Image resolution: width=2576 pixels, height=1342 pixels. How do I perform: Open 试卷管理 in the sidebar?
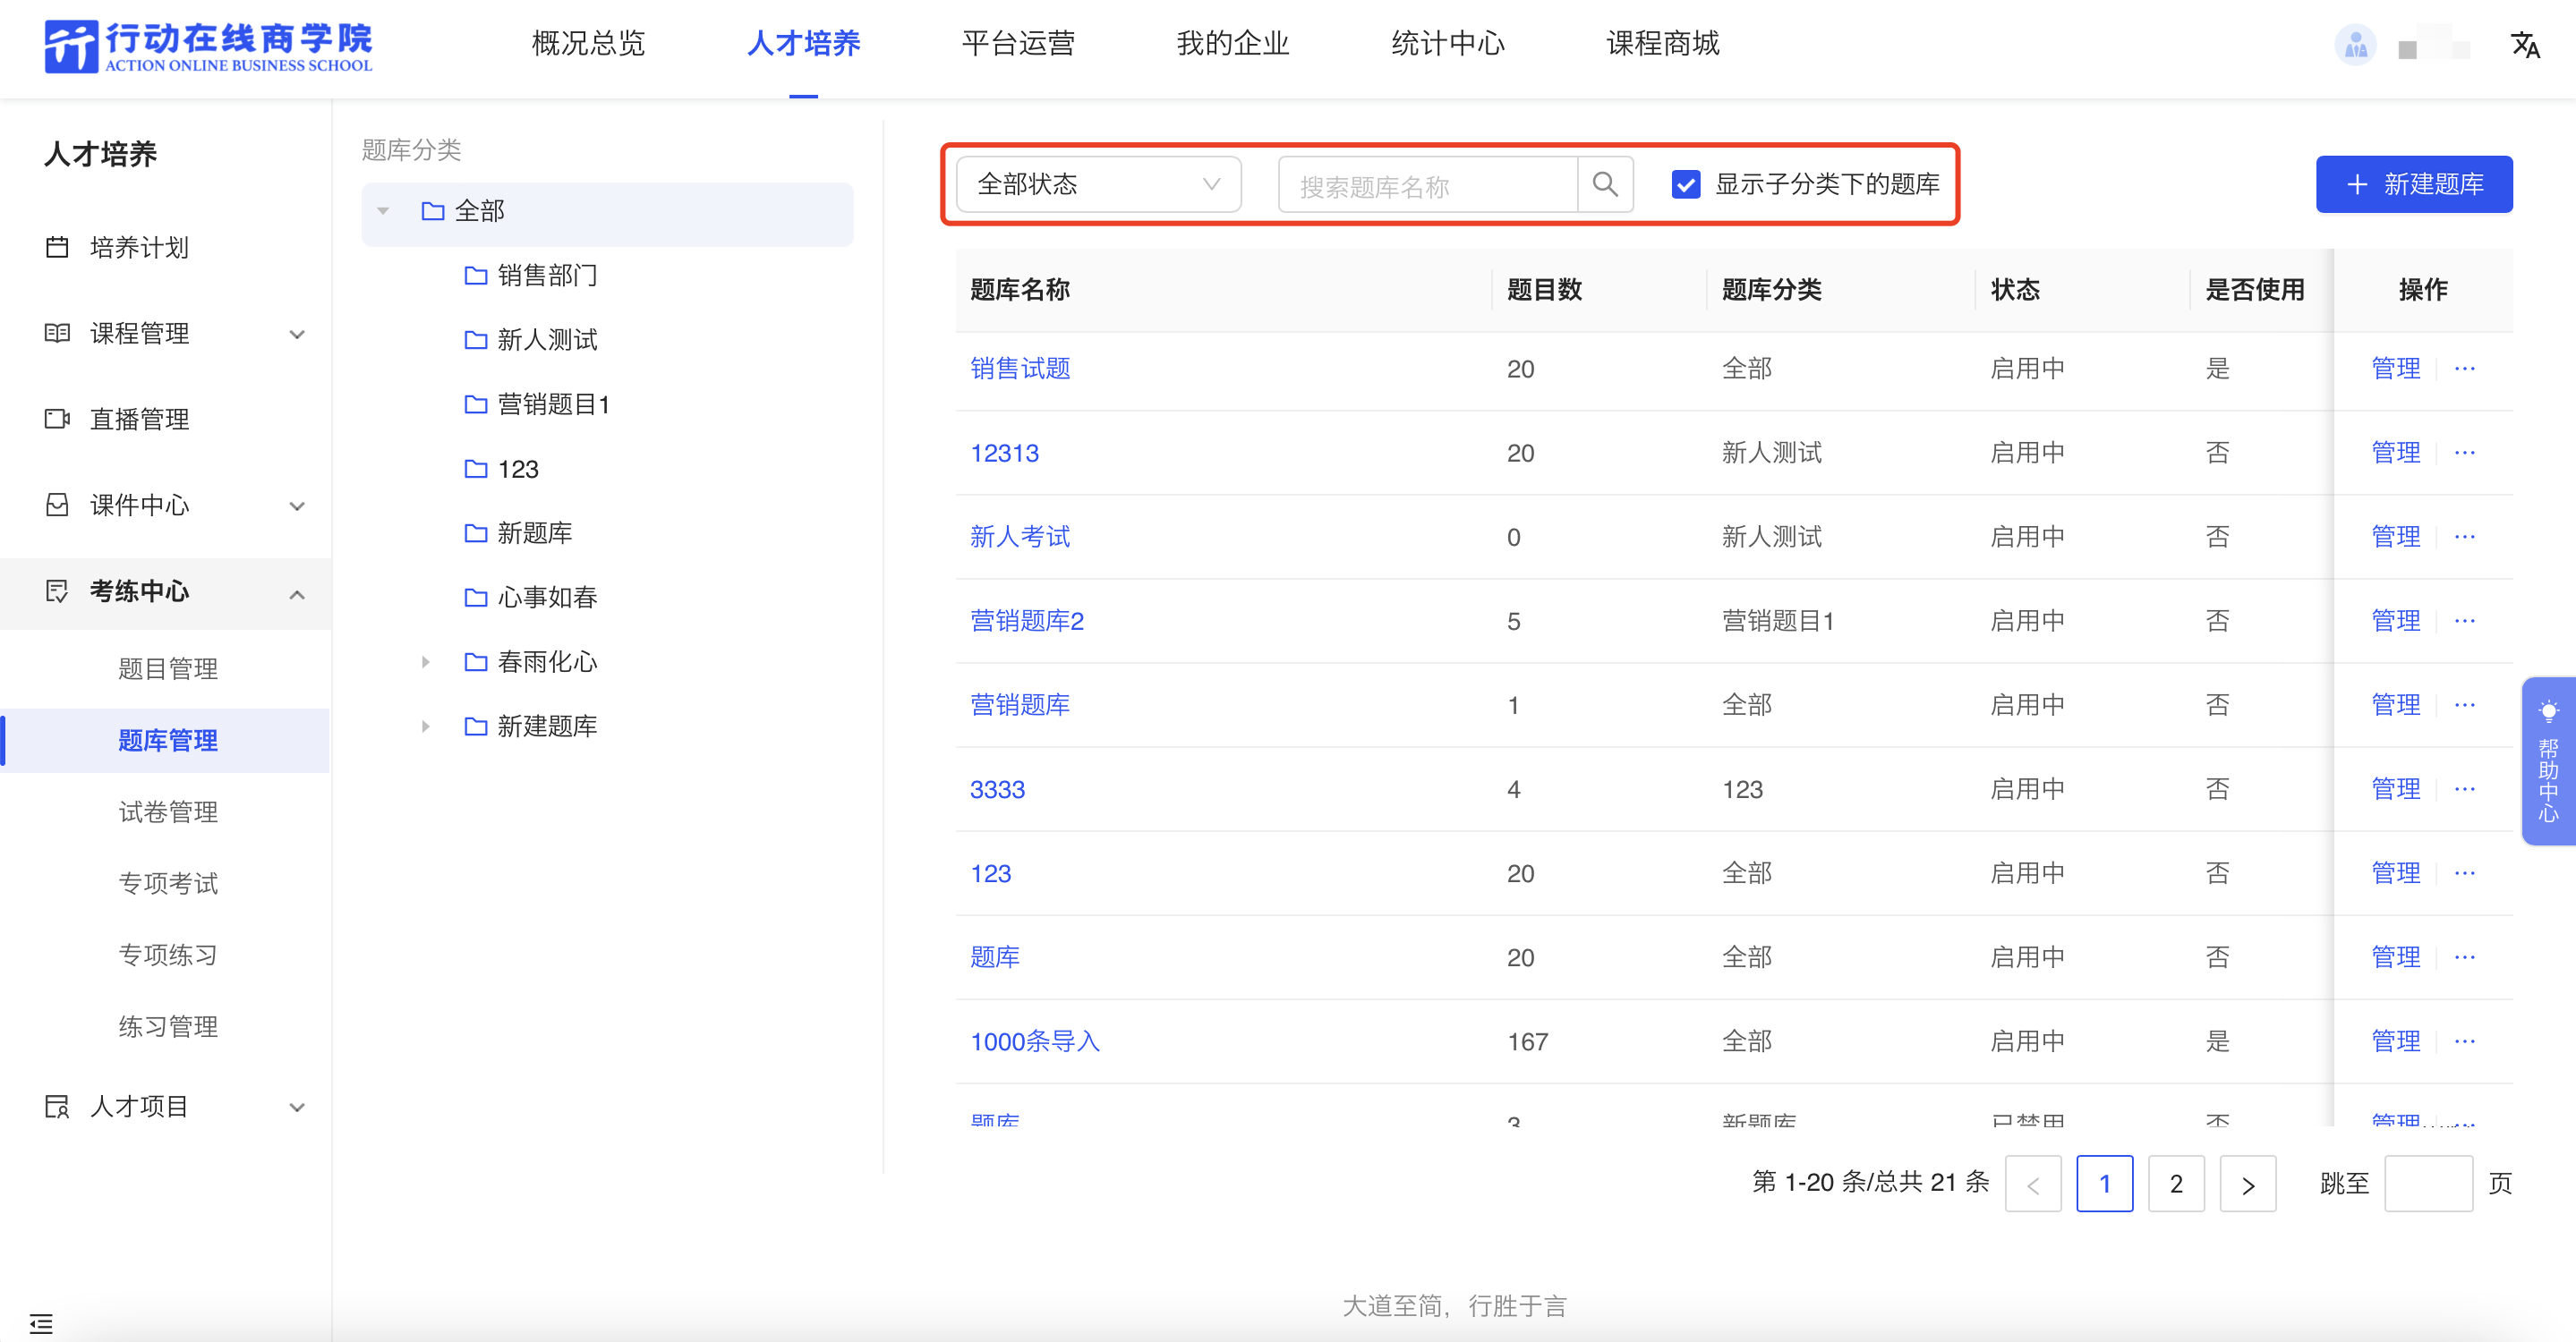coord(168,811)
